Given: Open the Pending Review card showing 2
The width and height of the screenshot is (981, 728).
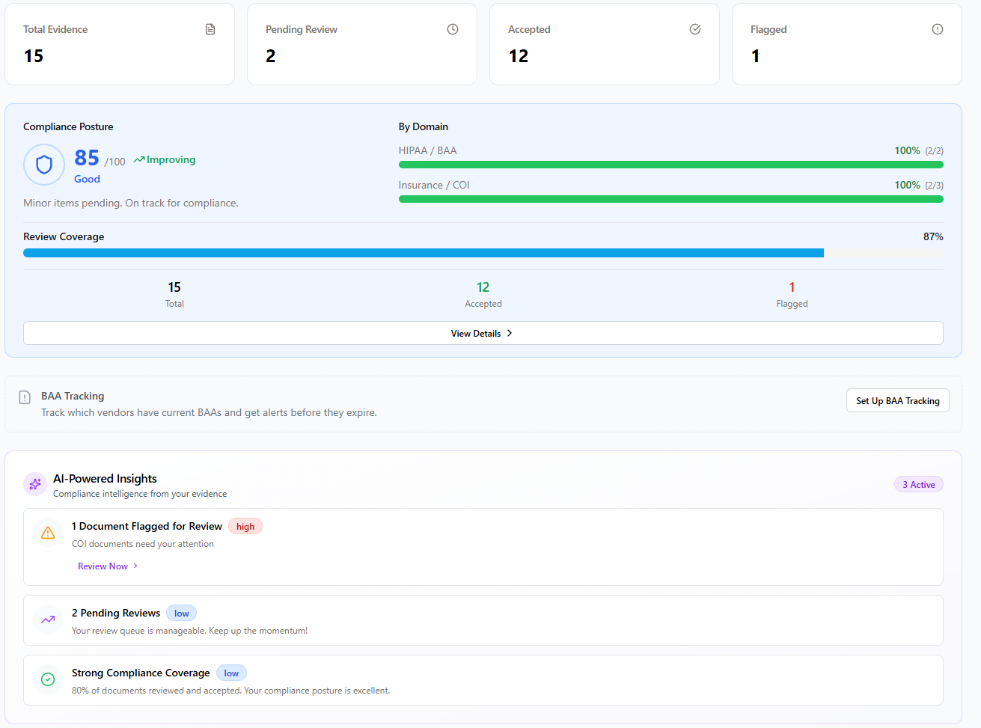Looking at the screenshot, I should tap(362, 44).
